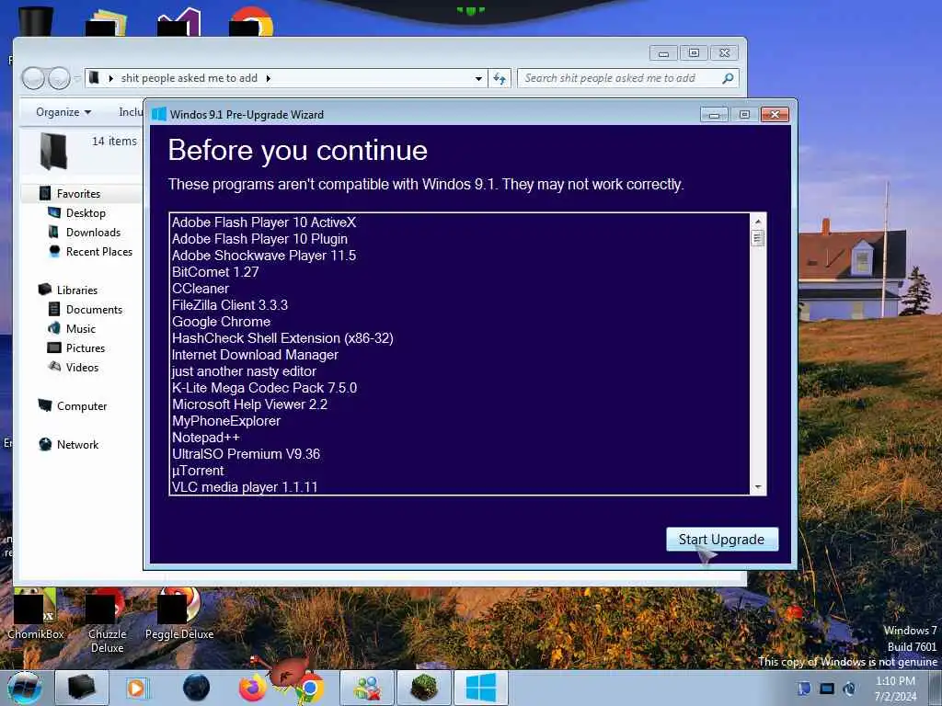Select FileZilla Client 3.3.3 entry

point(229,305)
